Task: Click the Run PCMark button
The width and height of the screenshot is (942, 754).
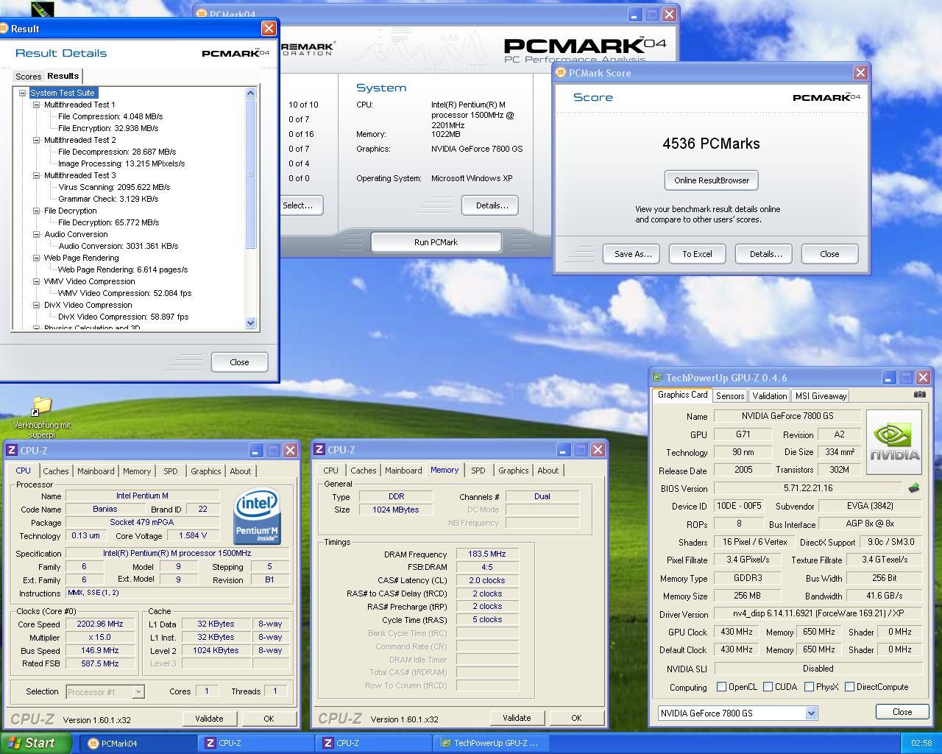Action: click(x=436, y=242)
